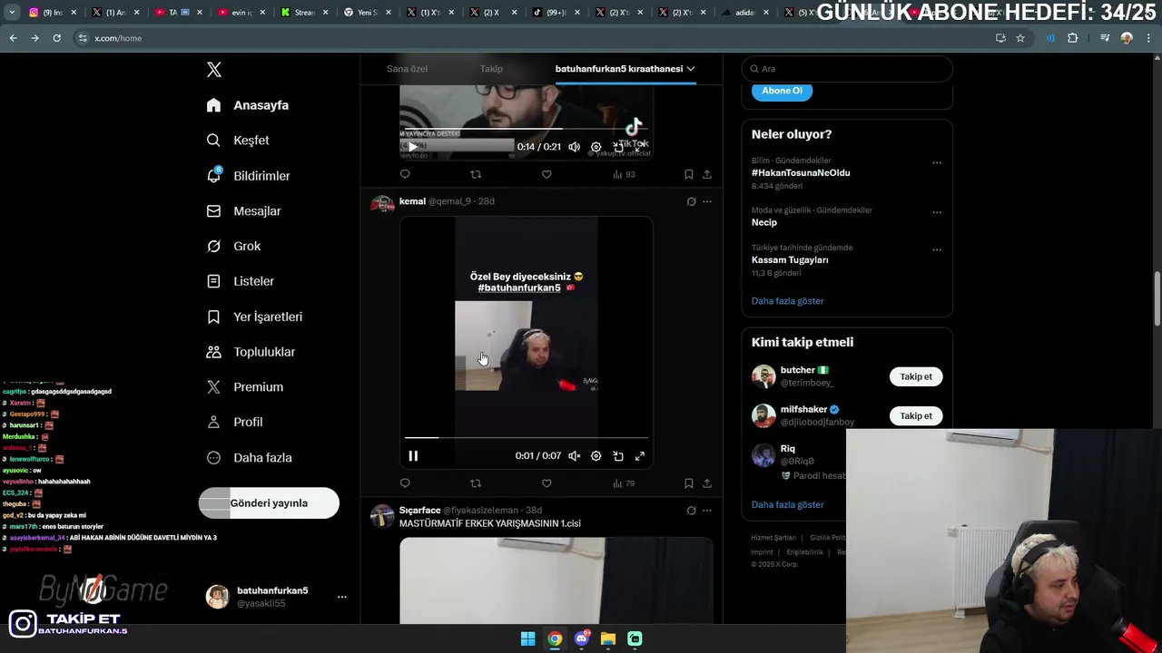Like kemal's post
The height and width of the screenshot is (653, 1162).
pos(547,483)
